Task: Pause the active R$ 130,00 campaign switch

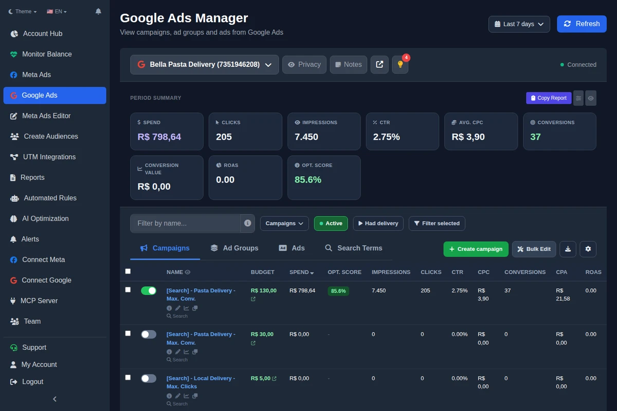Action: point(149,291)
